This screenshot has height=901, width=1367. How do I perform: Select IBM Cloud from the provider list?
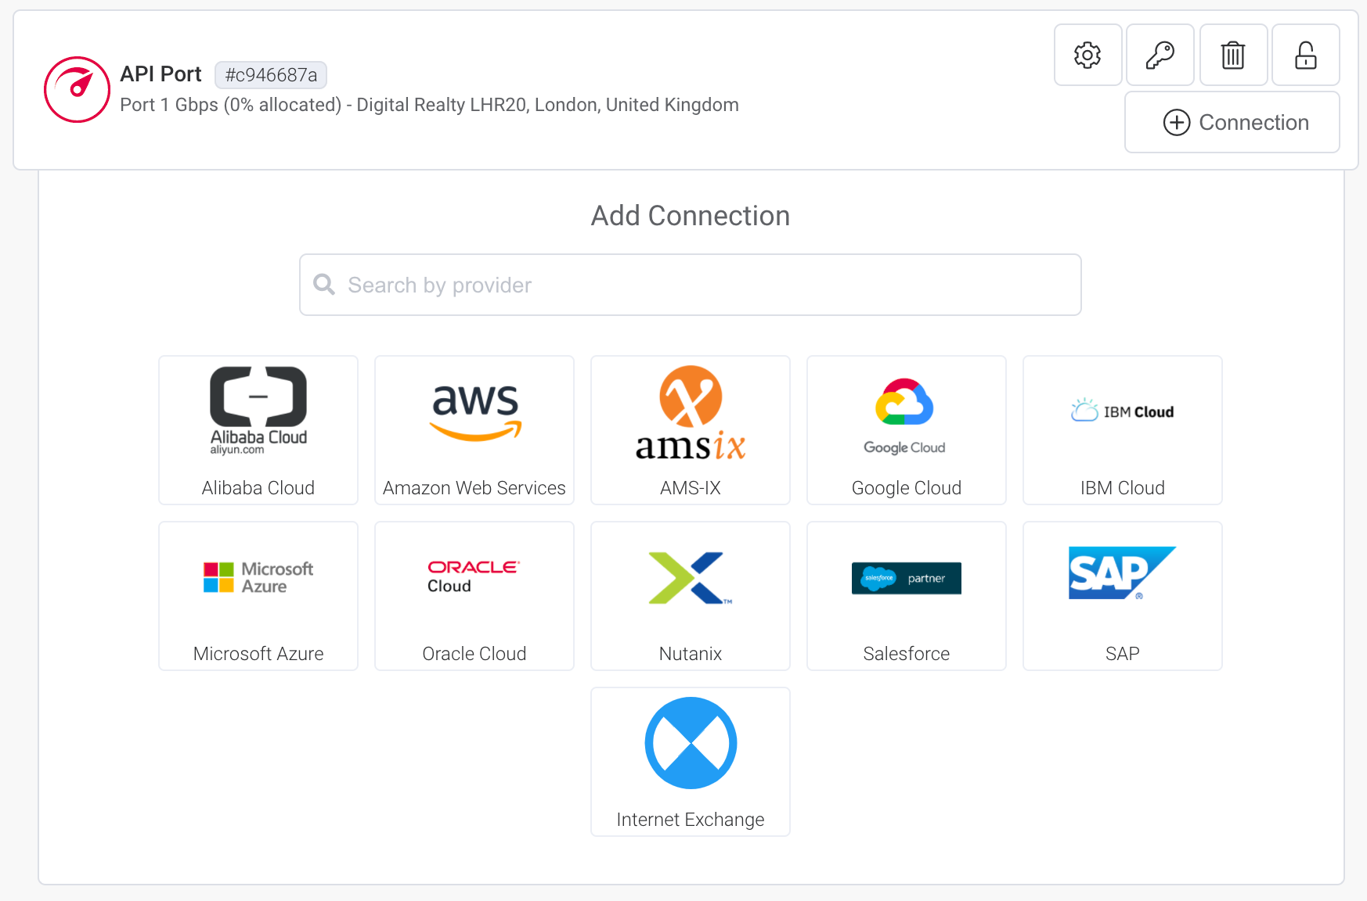pos(1122,430)
